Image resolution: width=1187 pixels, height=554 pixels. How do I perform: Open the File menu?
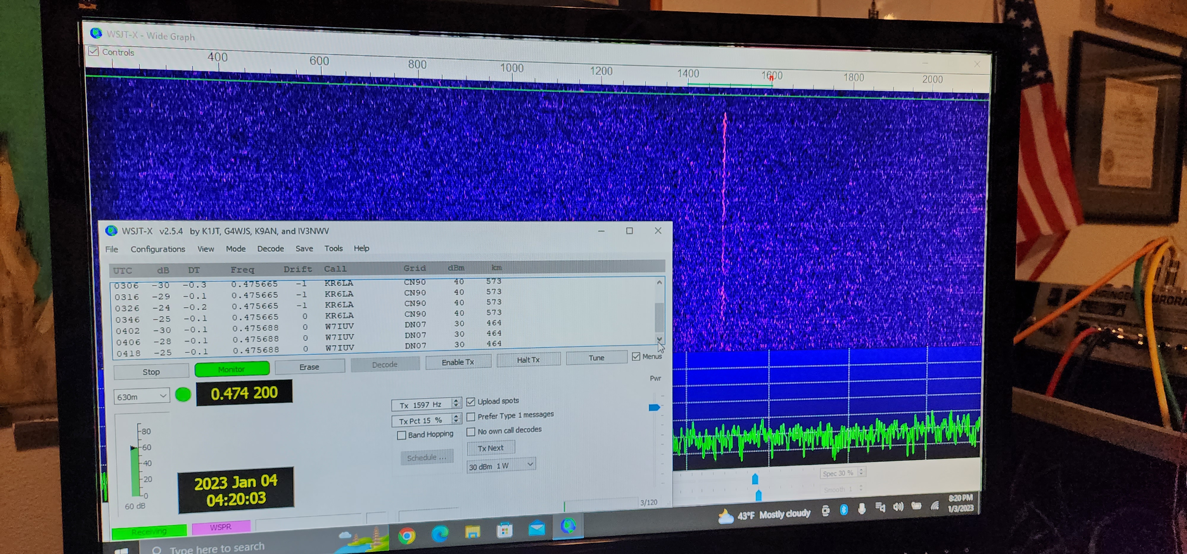[x=112, y=249]
